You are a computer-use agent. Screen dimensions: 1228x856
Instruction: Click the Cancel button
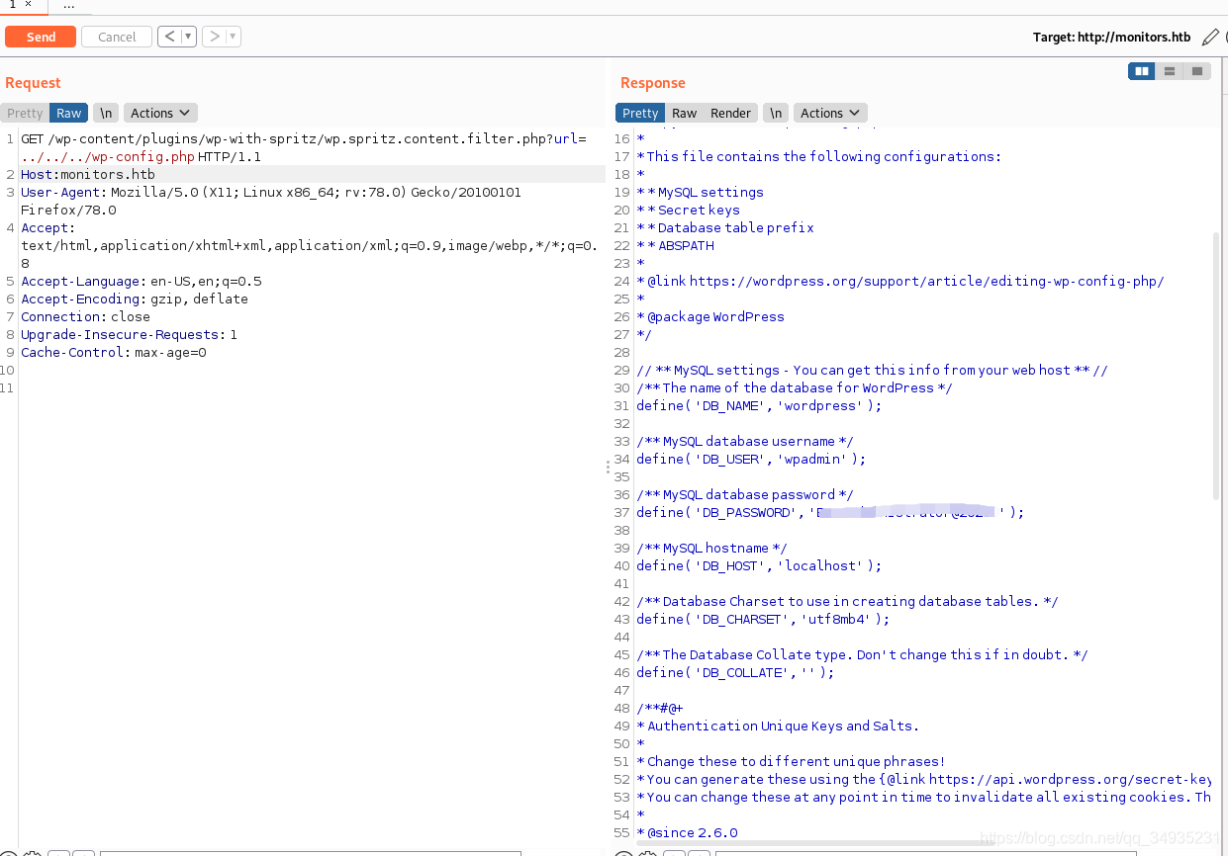[x=117, y=37]
